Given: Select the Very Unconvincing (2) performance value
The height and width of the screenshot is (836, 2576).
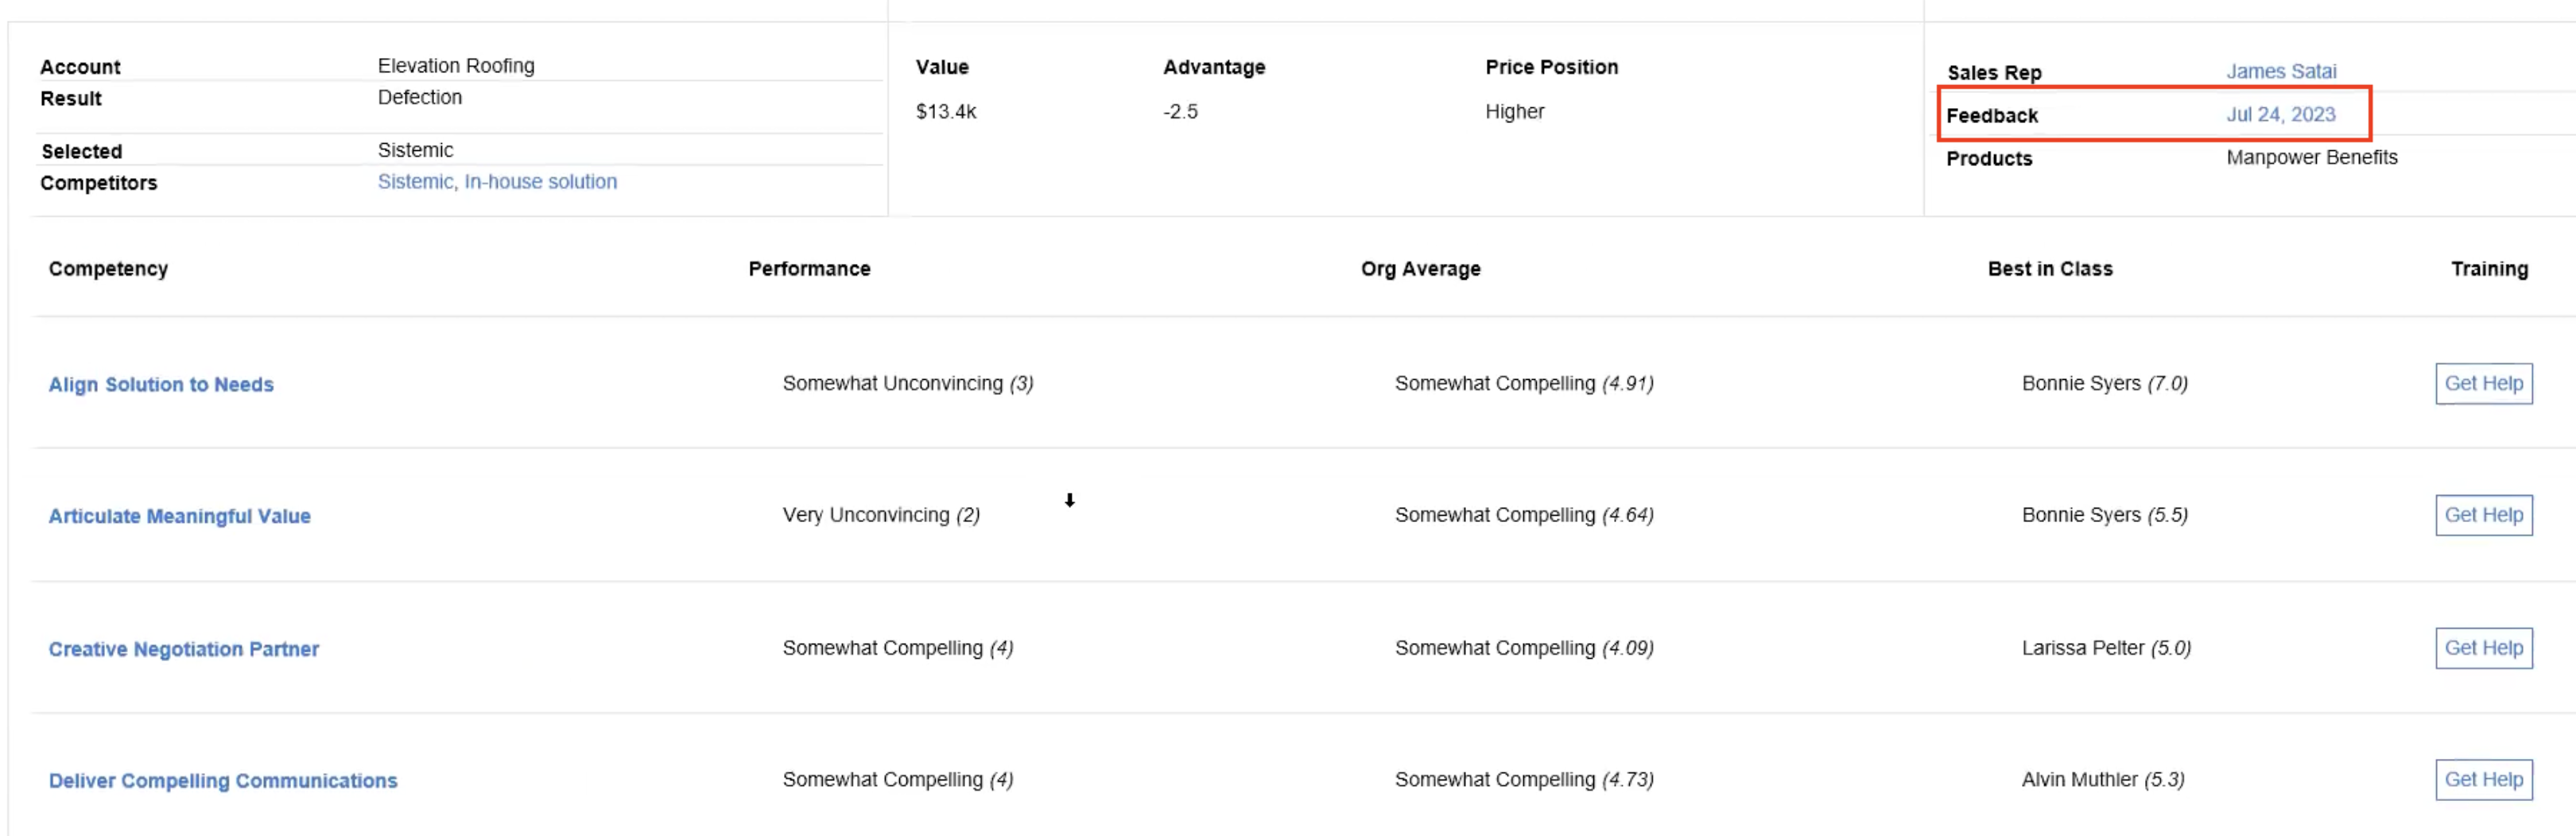Looking at the screenshot, I should pos(881,515).
